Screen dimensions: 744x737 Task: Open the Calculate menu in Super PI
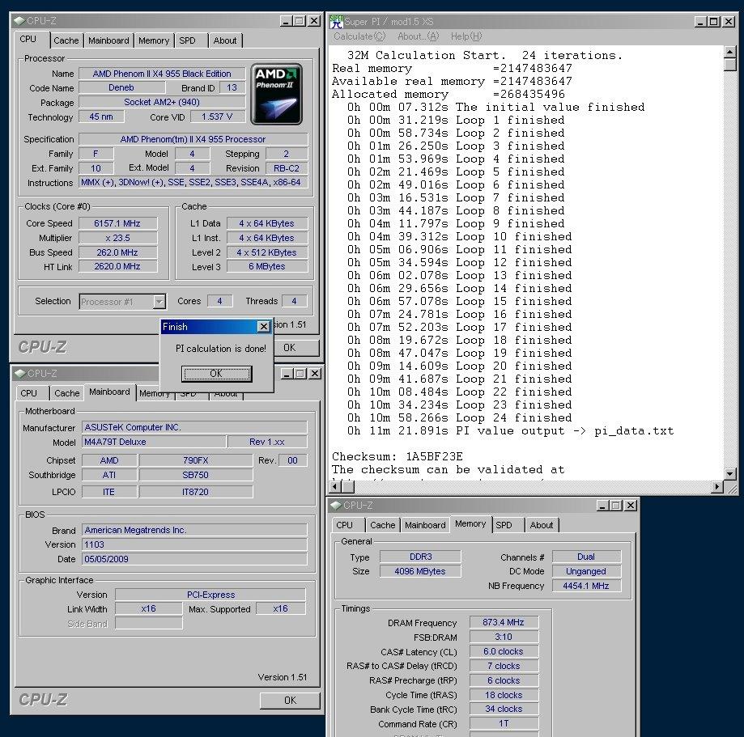coord(359,36)
